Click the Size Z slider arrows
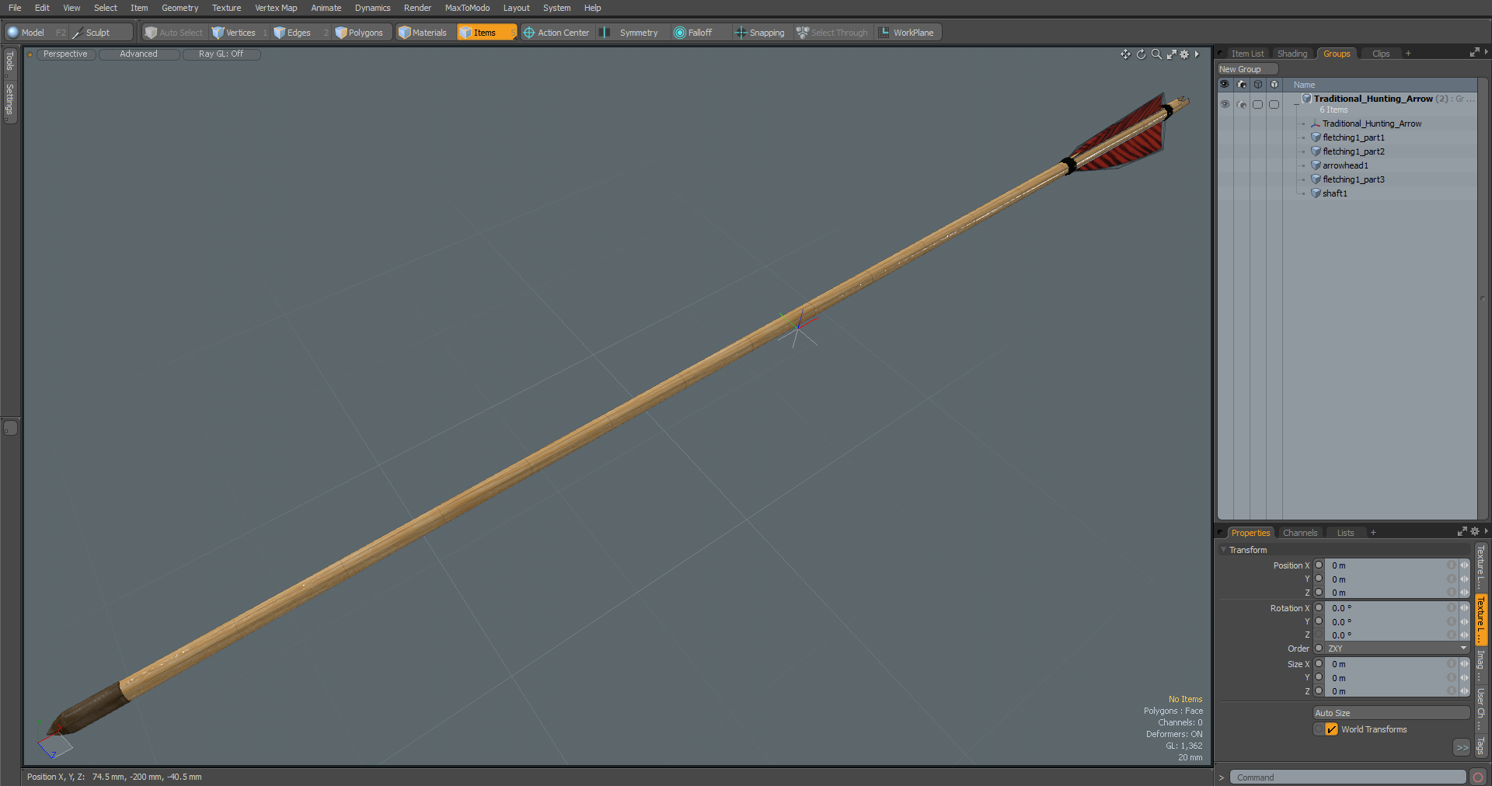This screenshot has width=1492, height=786. [x=1464, y=690]
